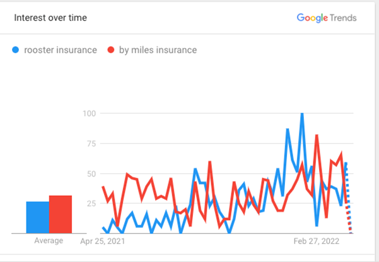This screenshot has height=262, width=379.
Task: Click the blue line's peak at 100
Action: (x=303, y=114)
